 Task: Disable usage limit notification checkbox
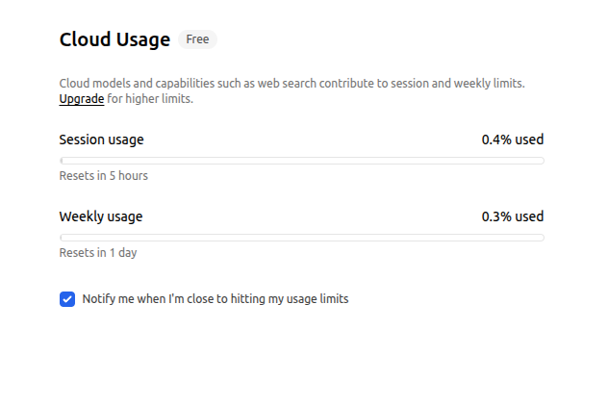point(67,299)
